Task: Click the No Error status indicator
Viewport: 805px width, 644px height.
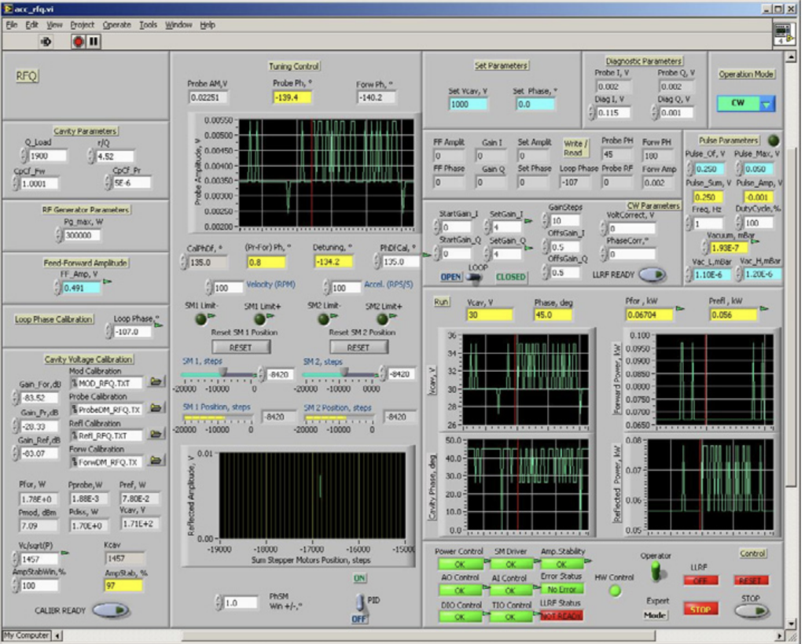Action: [561, 590]
